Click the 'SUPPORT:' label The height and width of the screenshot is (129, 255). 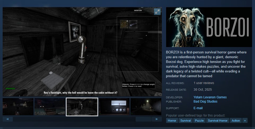click(172, 108)
